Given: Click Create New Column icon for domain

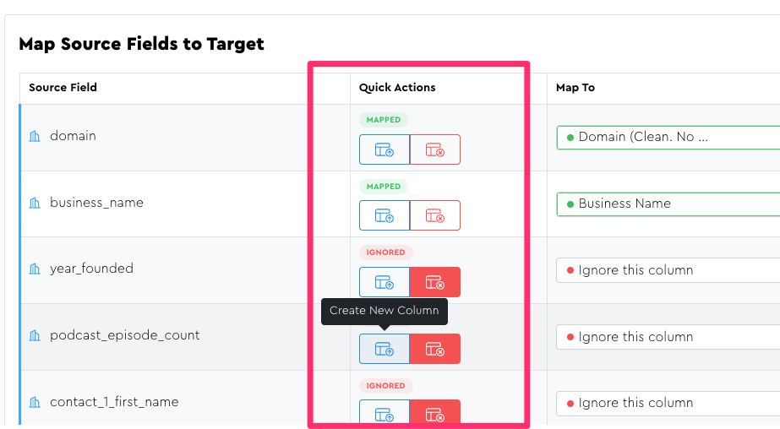Looking at the screenshot, I should (385, 149).
